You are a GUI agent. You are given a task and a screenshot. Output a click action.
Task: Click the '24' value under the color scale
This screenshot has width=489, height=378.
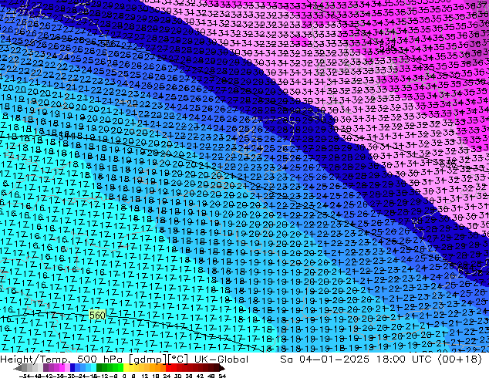click(x=167, y=376)
